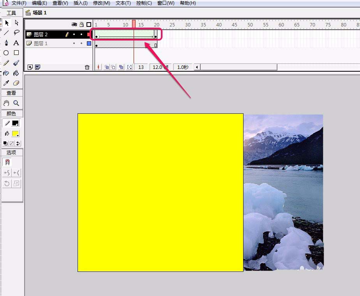Open the 窗口(W) menu

pos(166,3)
